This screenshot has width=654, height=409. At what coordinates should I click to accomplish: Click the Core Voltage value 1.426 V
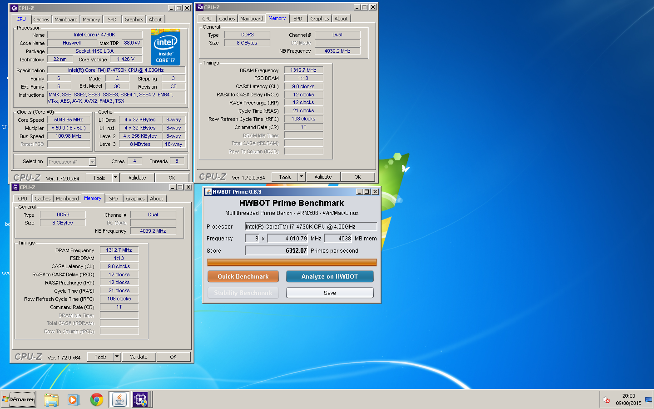tap(126, 59)
